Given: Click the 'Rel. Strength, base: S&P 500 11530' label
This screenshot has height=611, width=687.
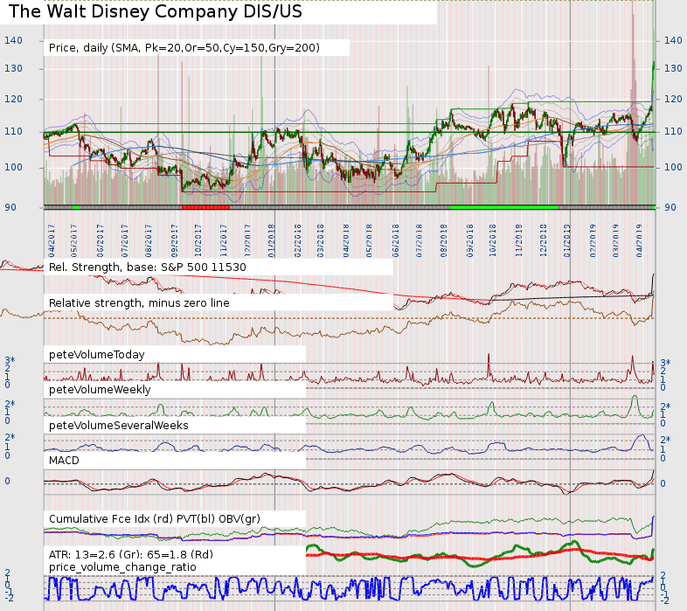Looking at the screenshot, I should (x=147, y=267).
